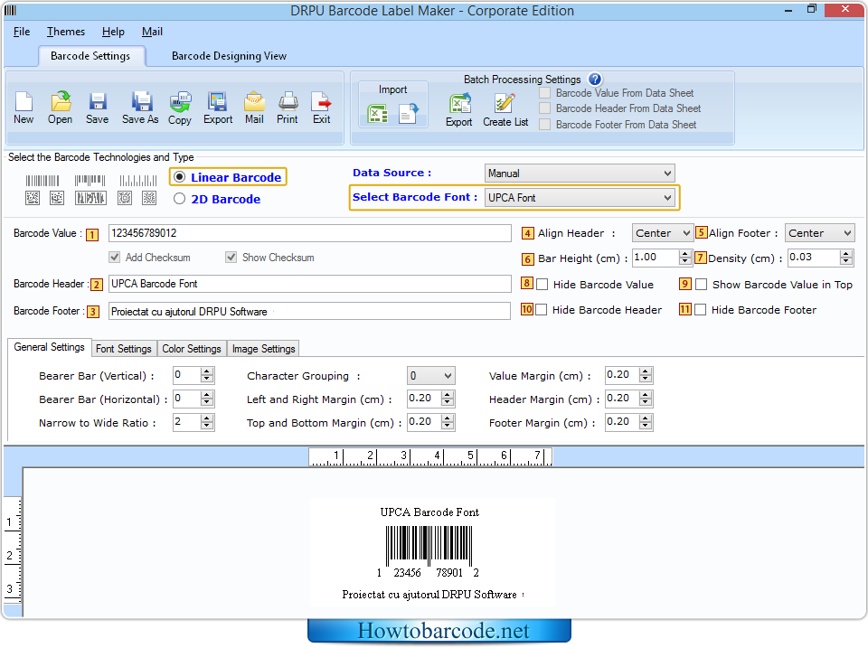Toggle the Add Checksum checkbox
This screenshot has width=868, height=648.
(x=115, y=258)
